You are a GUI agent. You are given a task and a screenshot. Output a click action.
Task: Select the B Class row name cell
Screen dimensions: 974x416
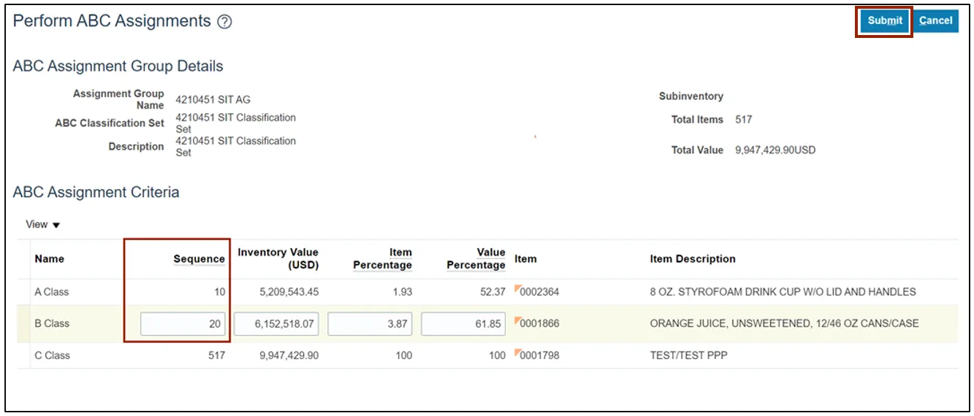coord(52,324)
